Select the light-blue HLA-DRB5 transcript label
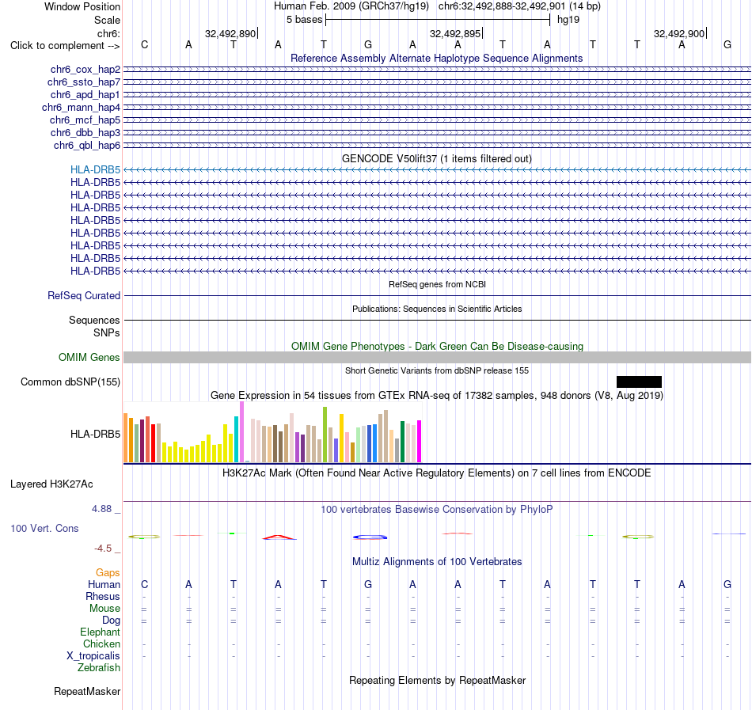Screen dimensions: 752x710 [x=95, y=169]
